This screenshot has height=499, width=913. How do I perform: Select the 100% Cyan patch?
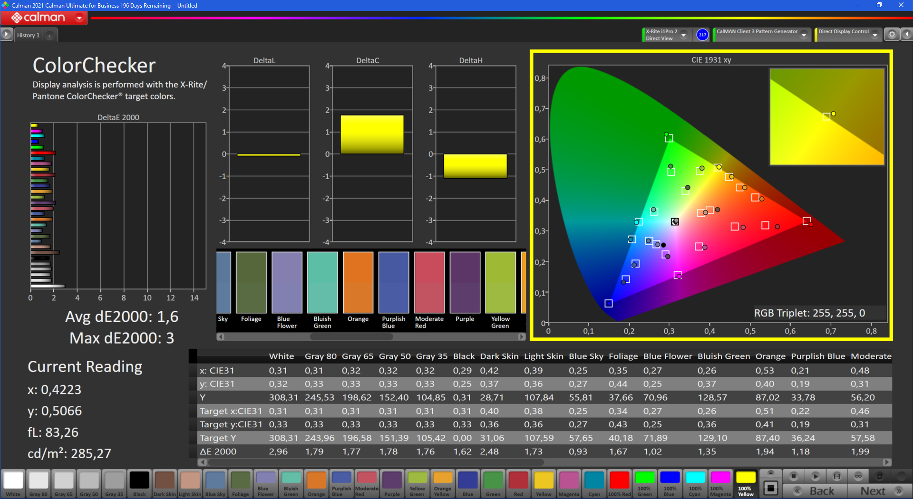(x=695, y=483)
